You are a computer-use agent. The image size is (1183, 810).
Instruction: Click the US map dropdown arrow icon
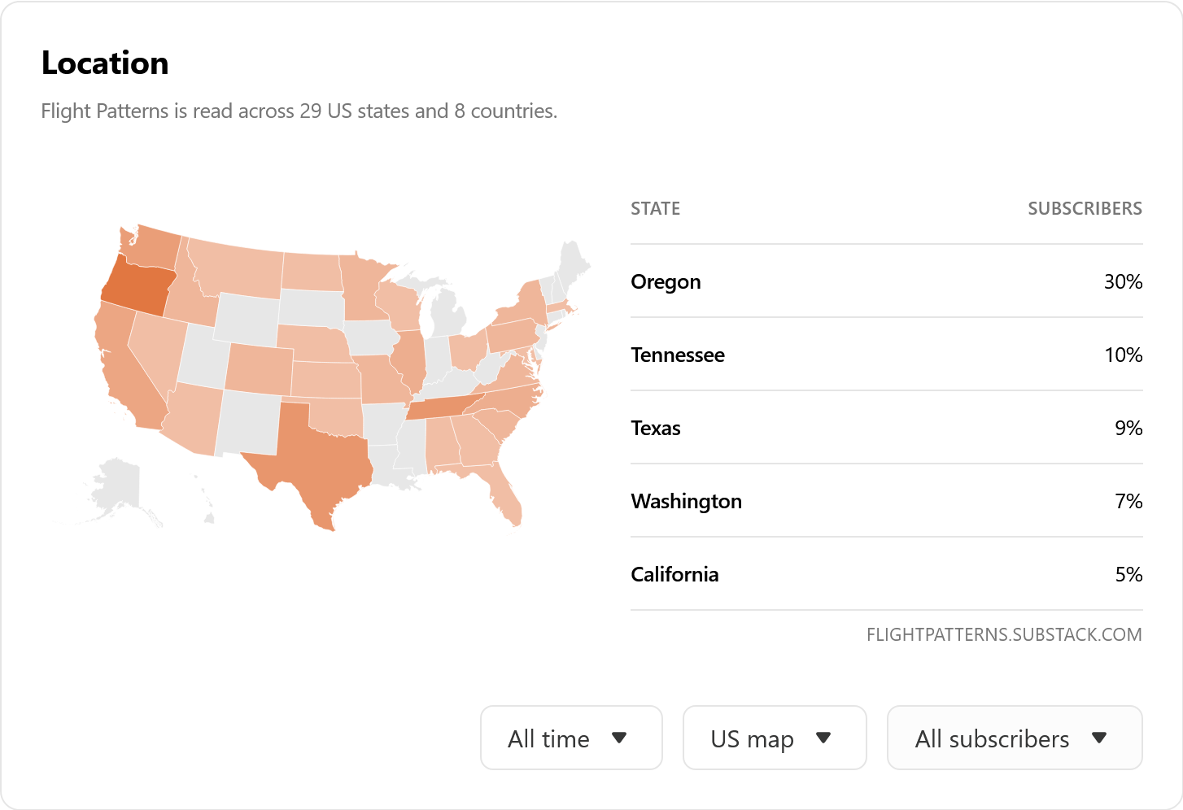coord(823,738)
